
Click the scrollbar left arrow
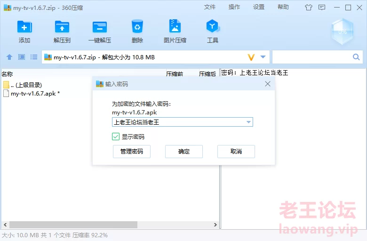coord(5,225)
